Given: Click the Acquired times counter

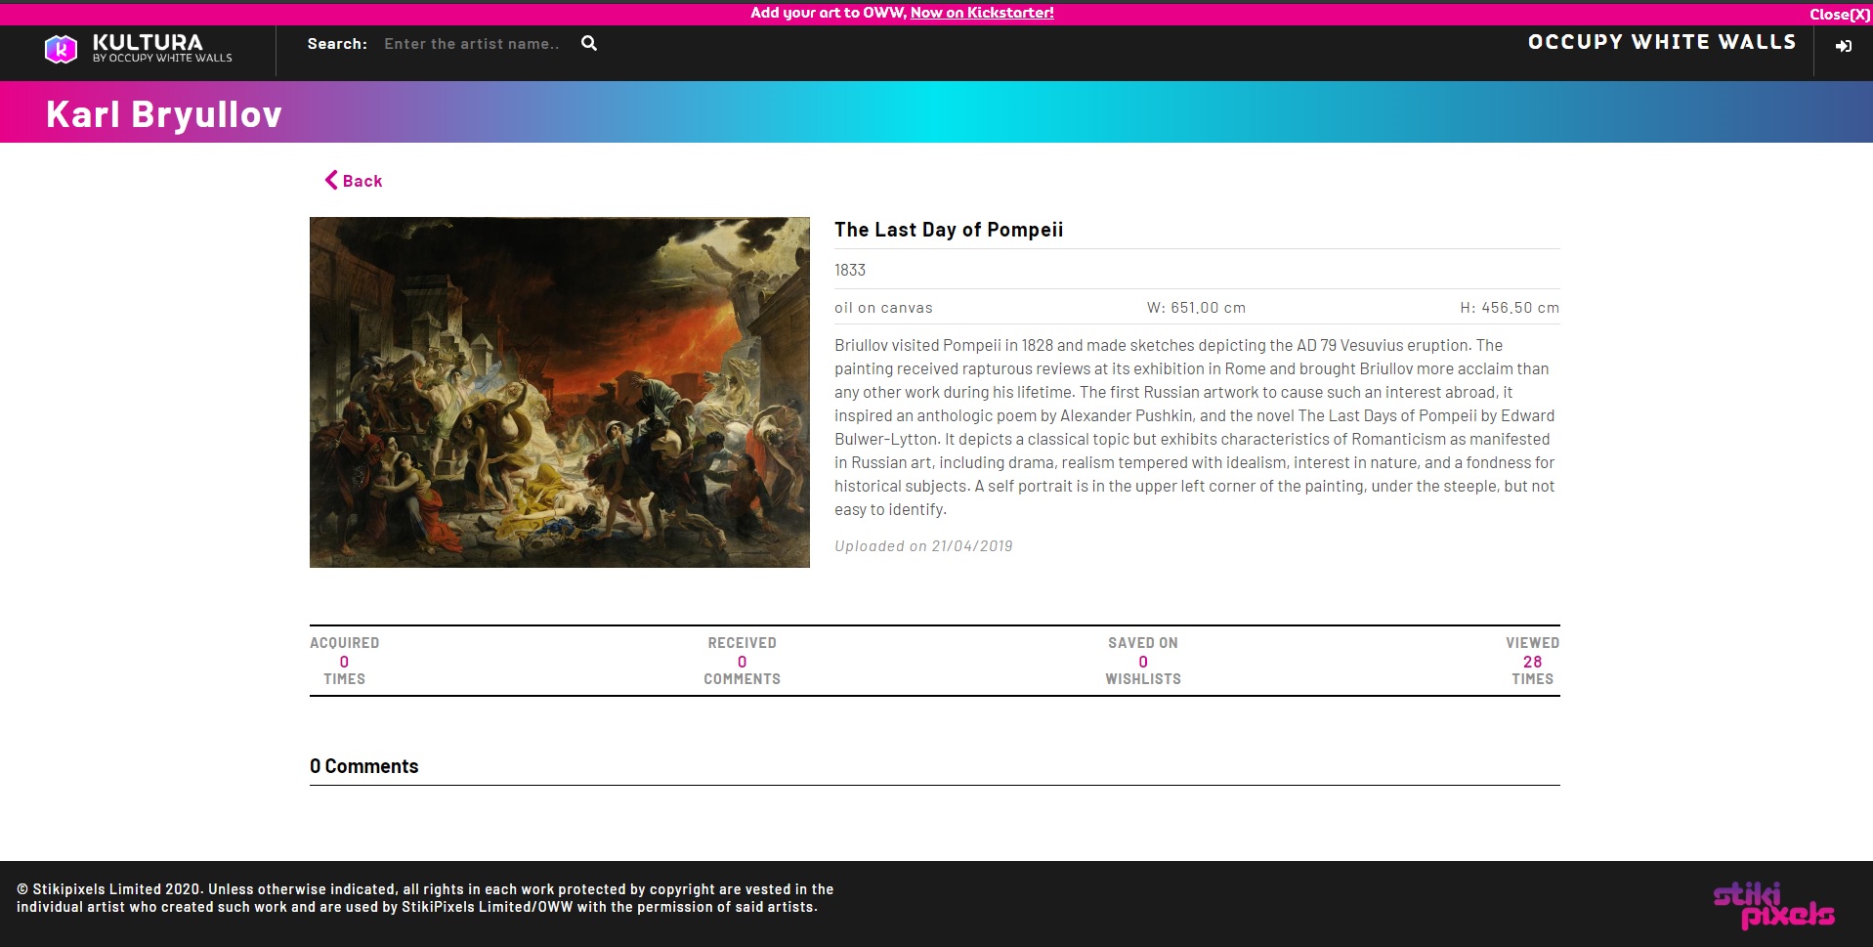Looking at the screenshot, I should click(344, 662).
